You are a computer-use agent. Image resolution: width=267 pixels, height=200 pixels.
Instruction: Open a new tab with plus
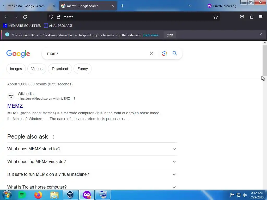coord(122,6)
